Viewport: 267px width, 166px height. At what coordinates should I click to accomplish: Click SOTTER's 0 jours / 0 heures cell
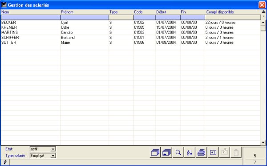tap(219, 42)
